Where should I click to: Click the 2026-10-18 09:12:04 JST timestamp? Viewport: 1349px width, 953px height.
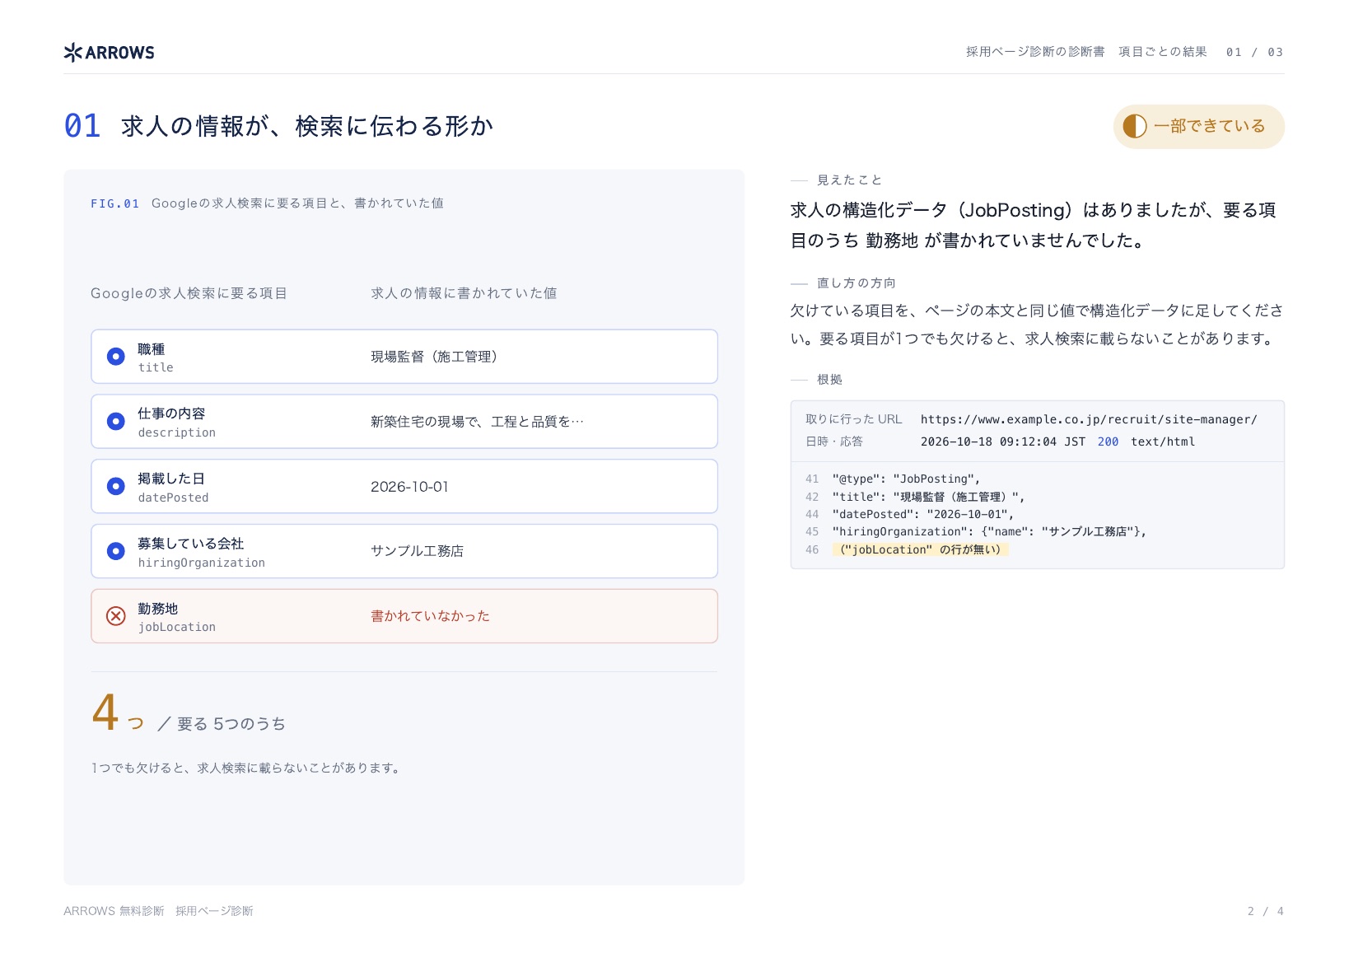pos(1003,441)
